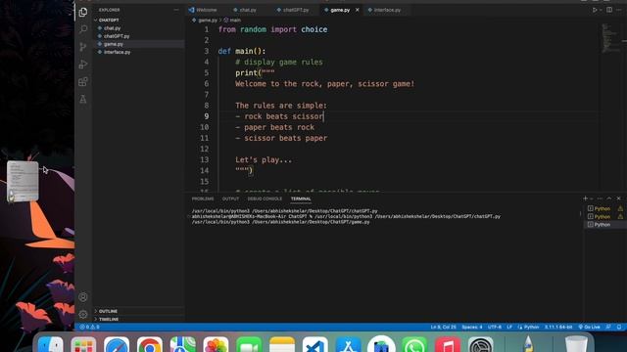
Task: Select game.py in the Explorer tree
Action: (114, 44)
